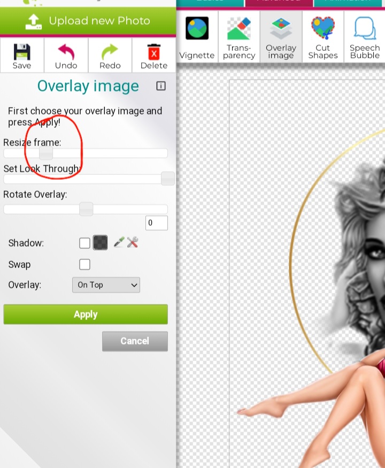Click the Save floppy disk icon
385x468 pixels.
pos(22,55)
